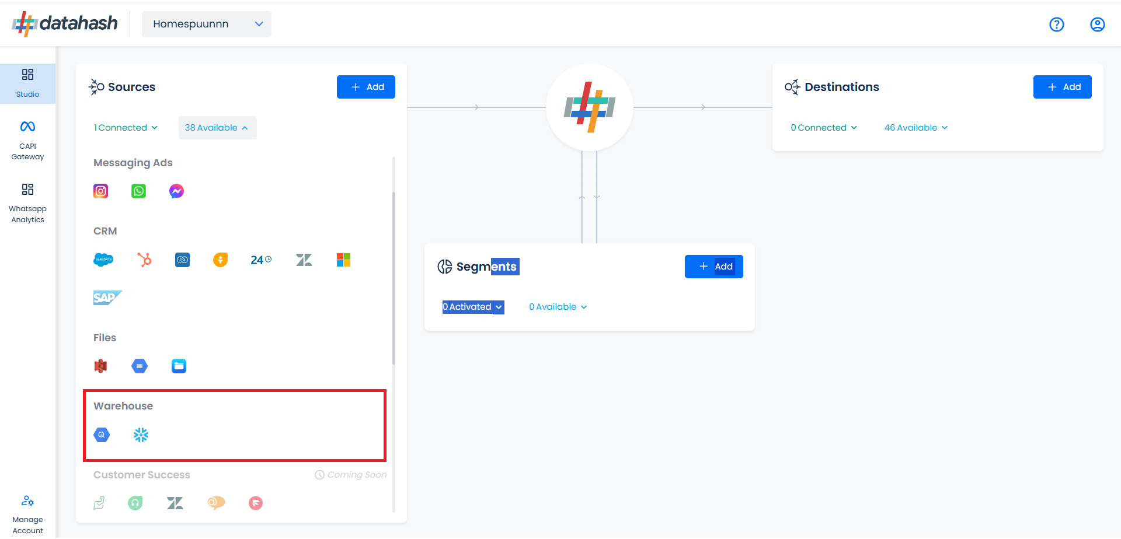Open the help question mark icon

click(x=1057, y=24)
